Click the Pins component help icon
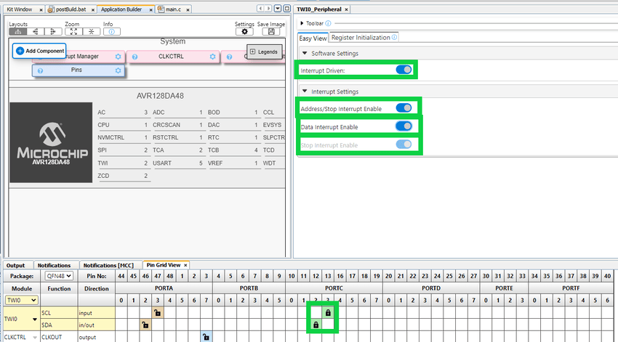618x342 pixels. 40,70
